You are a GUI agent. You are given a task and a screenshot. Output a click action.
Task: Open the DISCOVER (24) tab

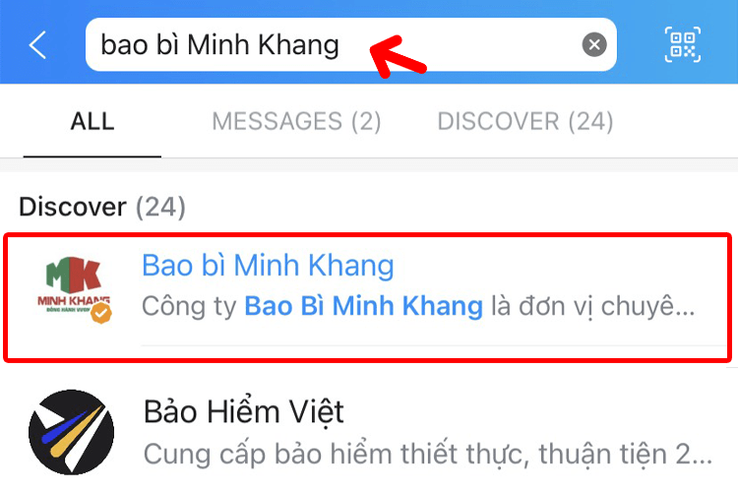pos(525,121)
